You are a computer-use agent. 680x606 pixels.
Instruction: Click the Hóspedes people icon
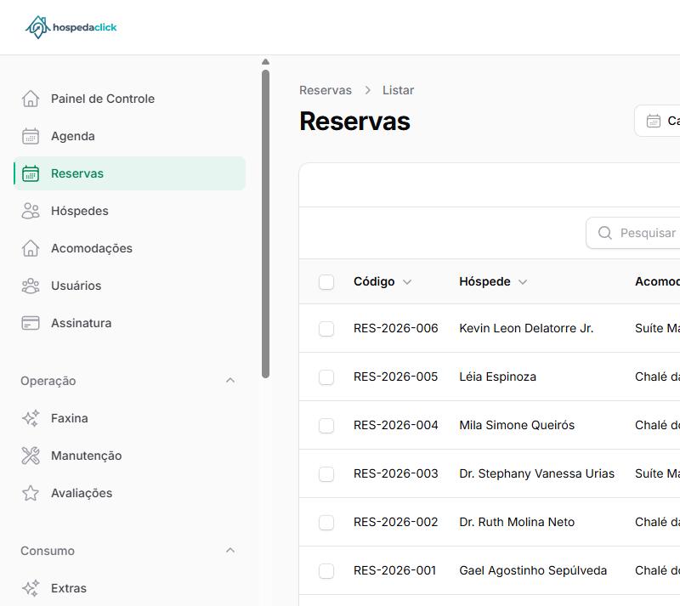click(x=31, y=211)
